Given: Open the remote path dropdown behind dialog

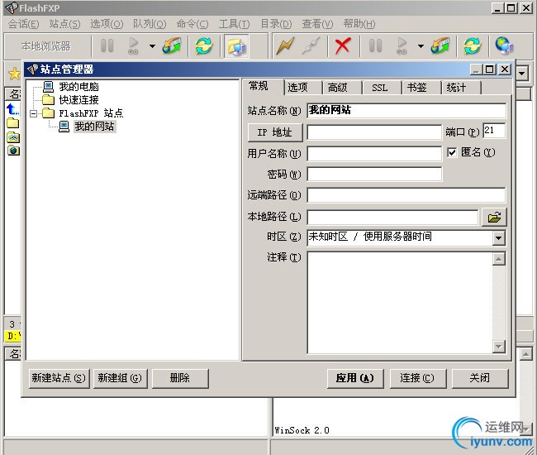Looking at the screenshot, I should click(x=522, y=74).
